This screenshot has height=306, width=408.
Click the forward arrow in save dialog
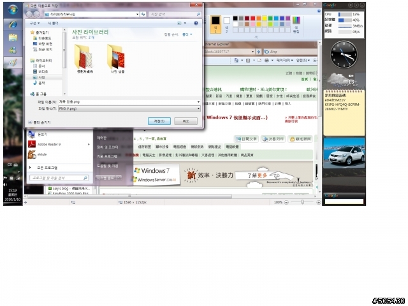(36, 14)
